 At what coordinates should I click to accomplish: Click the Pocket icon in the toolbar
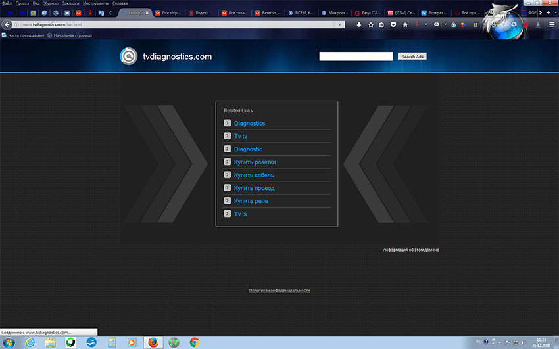393,24
